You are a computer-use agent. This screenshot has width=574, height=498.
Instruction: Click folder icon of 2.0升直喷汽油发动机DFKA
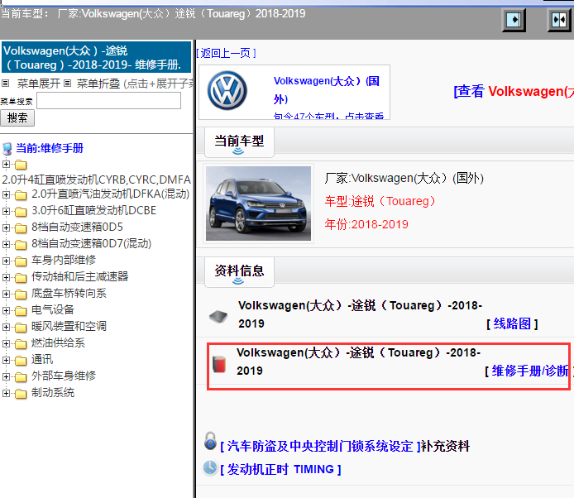21,195
